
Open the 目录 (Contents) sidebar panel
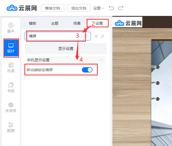coord(11,68)
